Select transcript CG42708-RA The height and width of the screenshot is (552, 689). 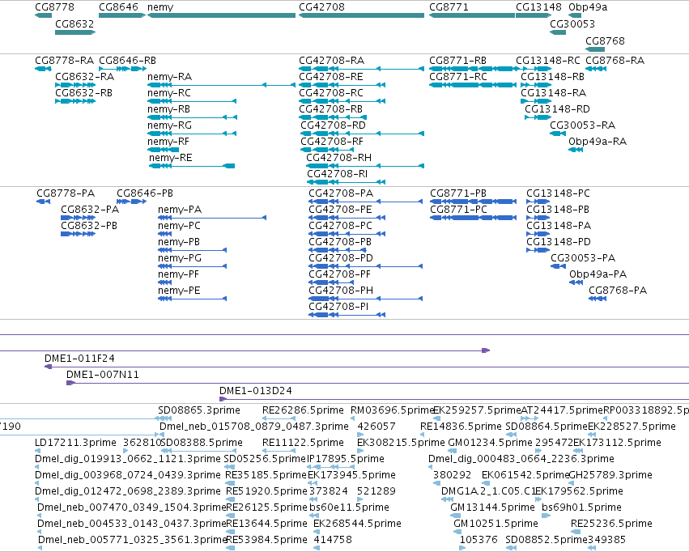[361, 69]
